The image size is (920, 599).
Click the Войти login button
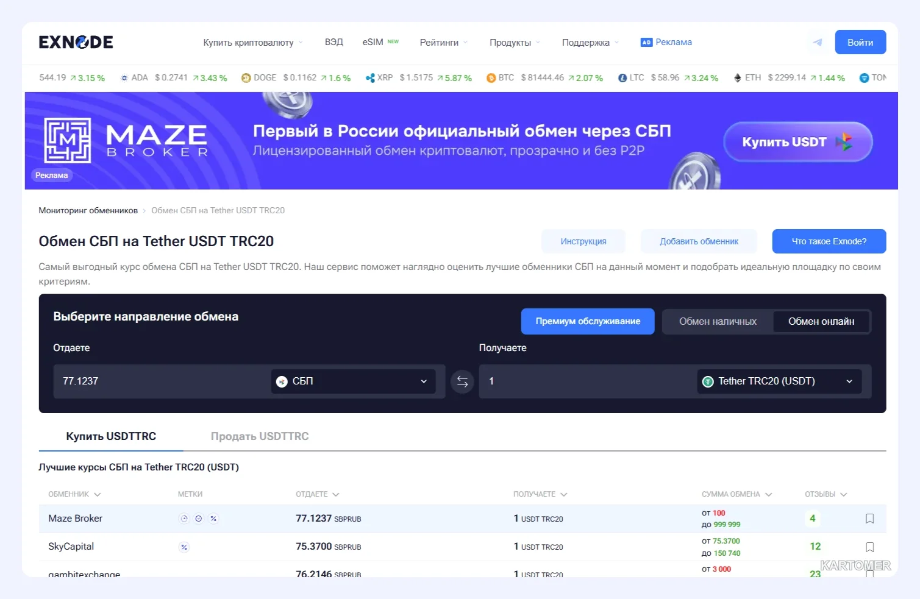click(860, 42)
